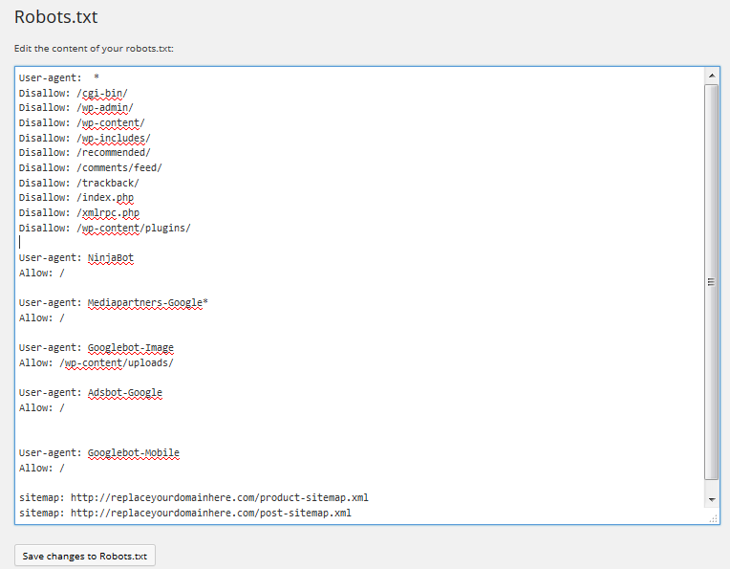
Task: Click the product-sitemap.xml sitemap line
Action: click(194, 497)
